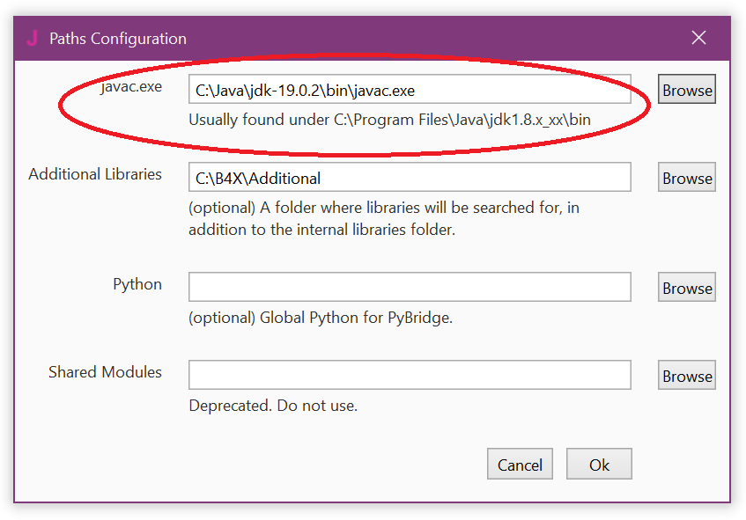Click the 'Deprecated. Do not use.' note
Viewport: 746px width, 520px height.
[273, 406]
